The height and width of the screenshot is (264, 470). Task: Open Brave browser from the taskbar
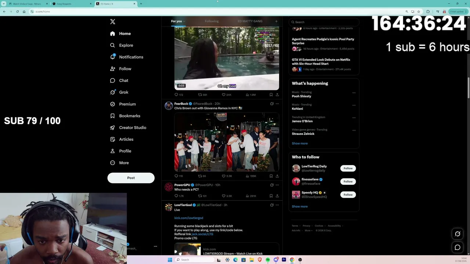[x=260, y=260]
